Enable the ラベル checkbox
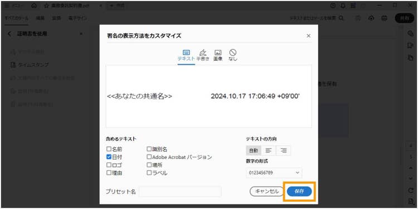418x209 pixels. 149,172
